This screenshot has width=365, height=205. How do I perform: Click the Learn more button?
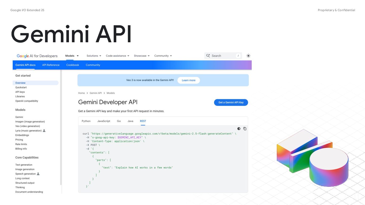[189, 80]
